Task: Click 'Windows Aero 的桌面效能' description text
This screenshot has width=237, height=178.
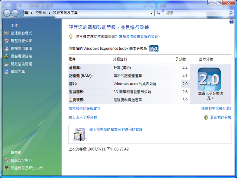Action: click(x=135, y=84)
